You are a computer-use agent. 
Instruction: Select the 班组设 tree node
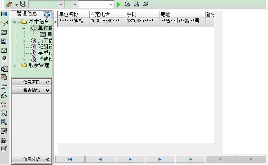41,47
